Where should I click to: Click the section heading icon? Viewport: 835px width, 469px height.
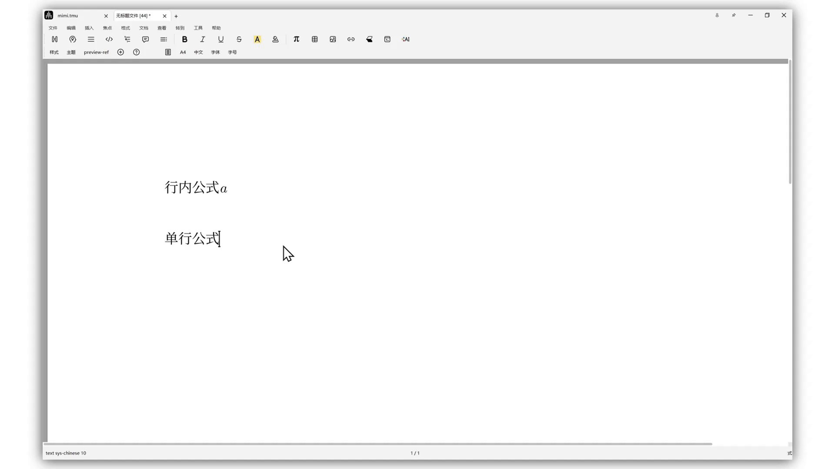coord(55,39)
